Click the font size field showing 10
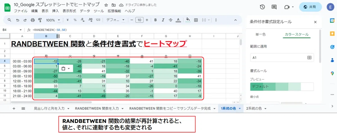337x133 pixels. [x=139, y=20]
